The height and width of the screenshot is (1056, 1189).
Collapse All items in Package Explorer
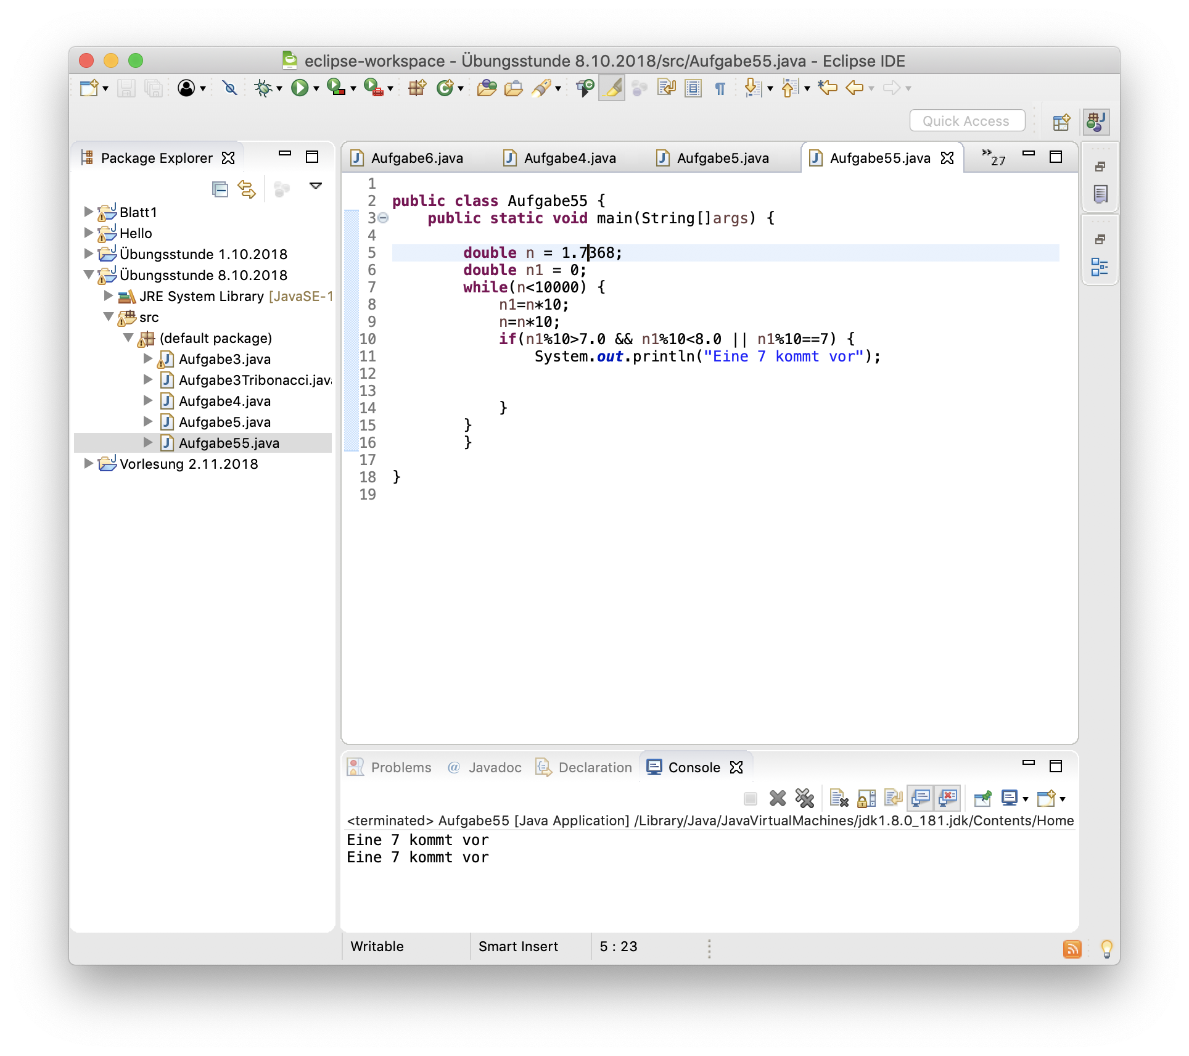click(220, 187)
